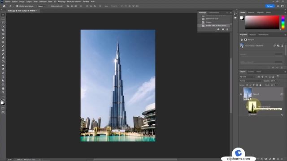Toggle visibility of Filtres dynamiques
287x161 pixels.
pos(247,107)
